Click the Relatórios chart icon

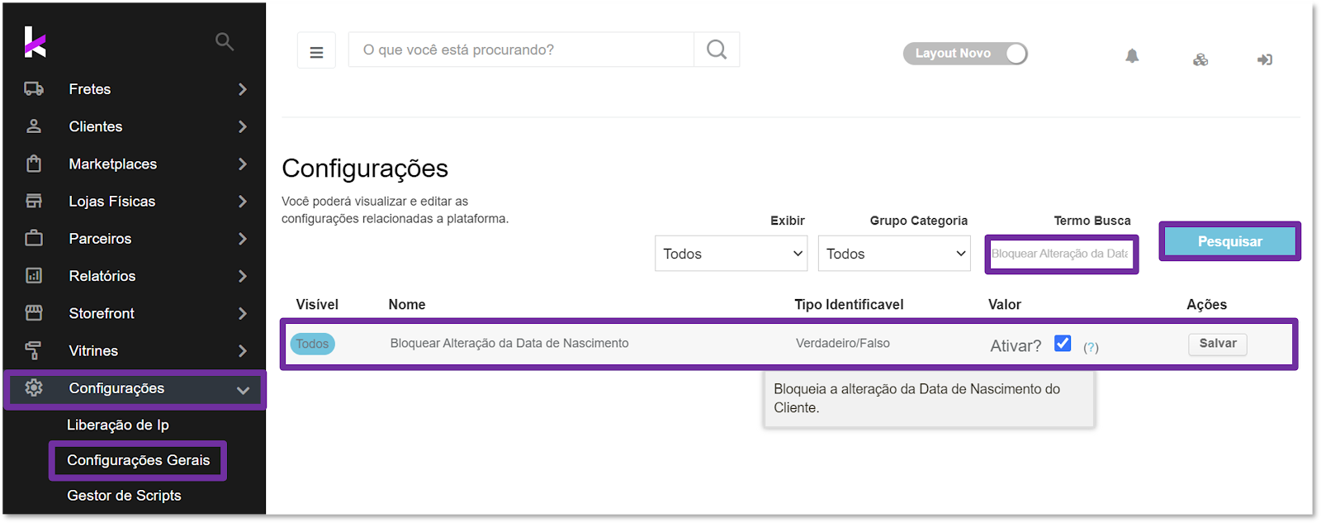[34, 275]
